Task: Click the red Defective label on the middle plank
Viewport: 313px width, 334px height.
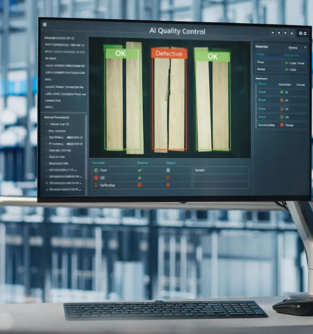Action: (x=169, y=54)
